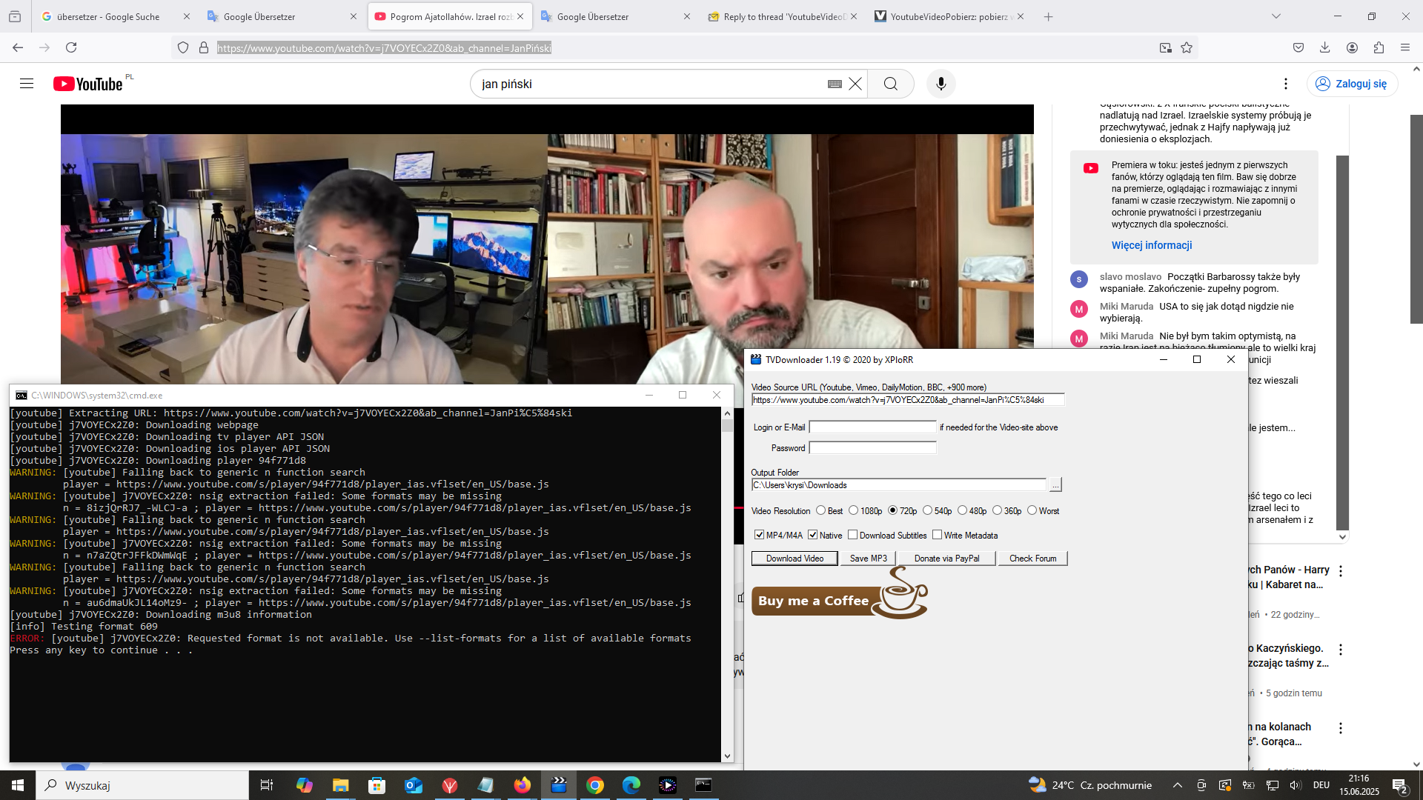Click the YouTube voice search microphone icon

coord(941,84)
